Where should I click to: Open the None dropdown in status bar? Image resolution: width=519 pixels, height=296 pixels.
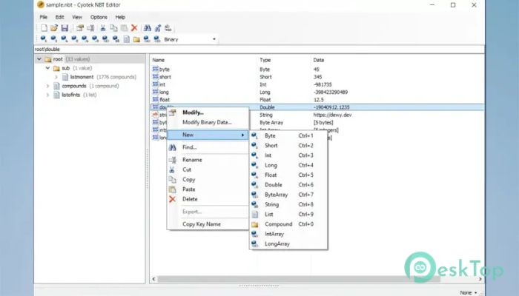coord(469,293)
